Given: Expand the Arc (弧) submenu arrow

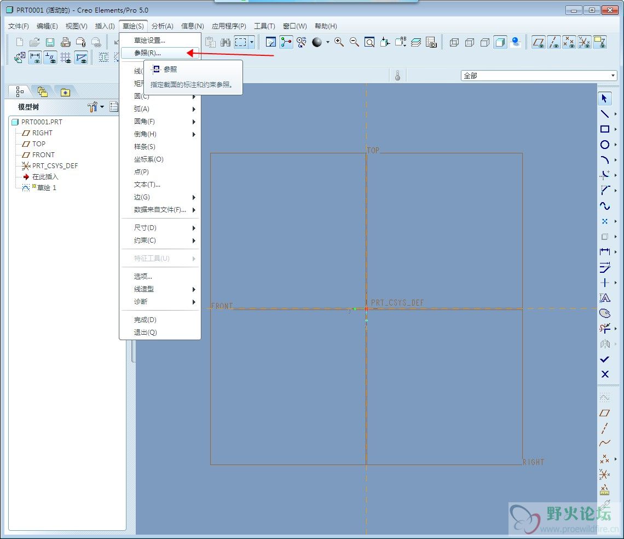Looking at the screenshot, I should pyautogui.click(x=194, y=109).
